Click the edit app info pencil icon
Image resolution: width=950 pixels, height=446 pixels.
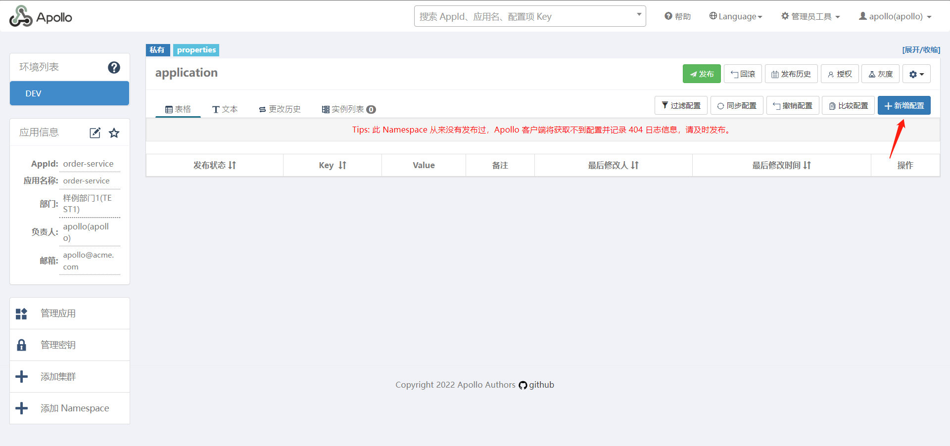(95, 133)
